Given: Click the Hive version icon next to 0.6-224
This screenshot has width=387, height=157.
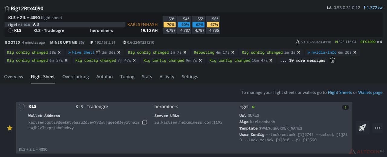Looking at the screenshot, I should coord(124,42).
